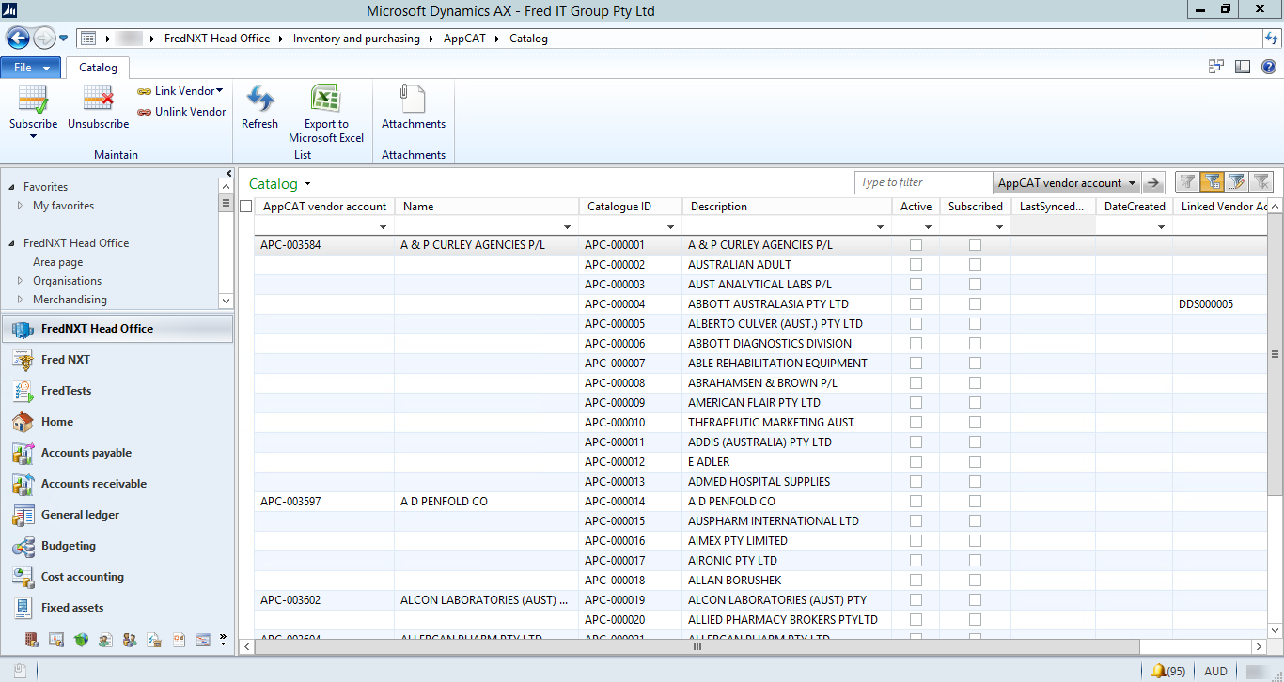Open Area page in navigation tree
Image resolution: width=1284 pixels, height=682 pixels.
pos(57,262)
